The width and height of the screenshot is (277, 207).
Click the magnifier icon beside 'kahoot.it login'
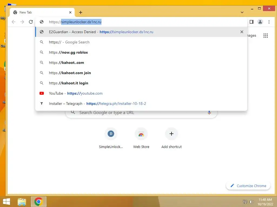(42, 83)
